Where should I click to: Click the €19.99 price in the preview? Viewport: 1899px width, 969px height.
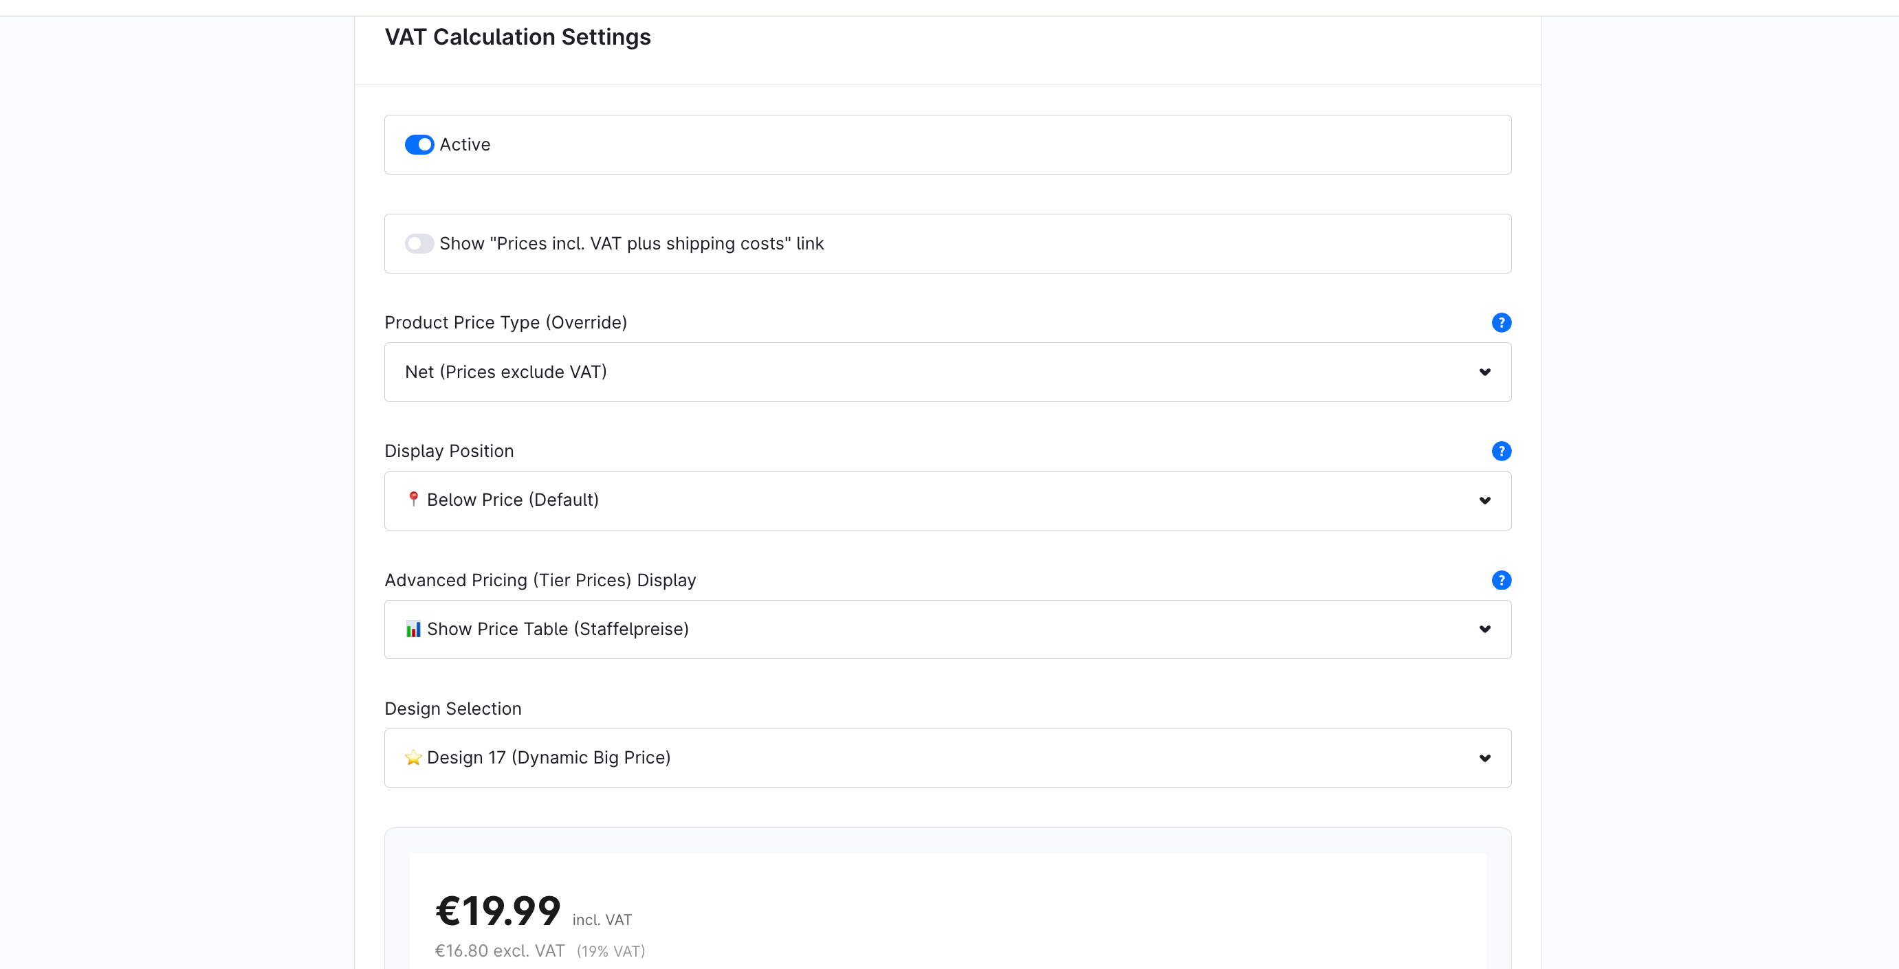(x=498, y=911)
